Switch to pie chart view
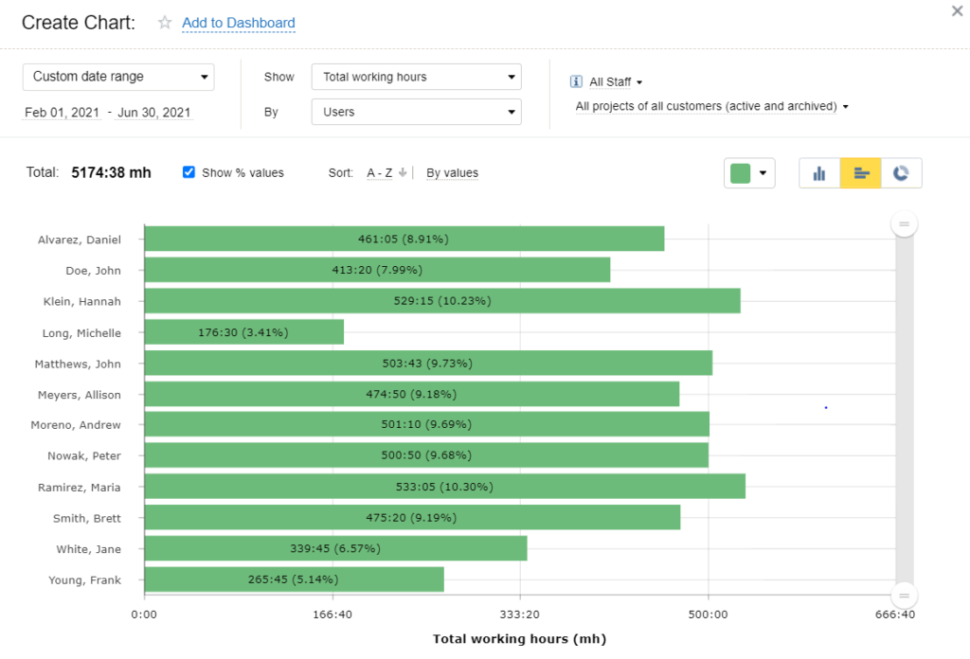 click(902, 173)
